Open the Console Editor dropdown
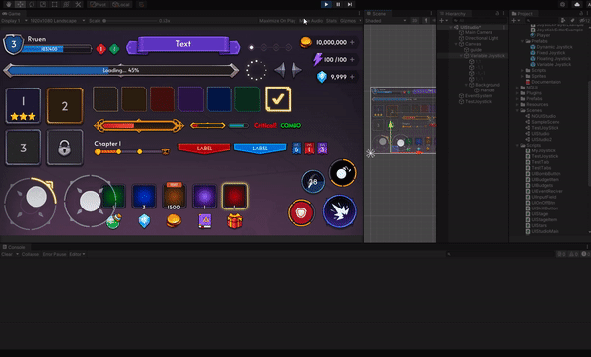This screenshot has height=357, width=591. tap(77, 254)
